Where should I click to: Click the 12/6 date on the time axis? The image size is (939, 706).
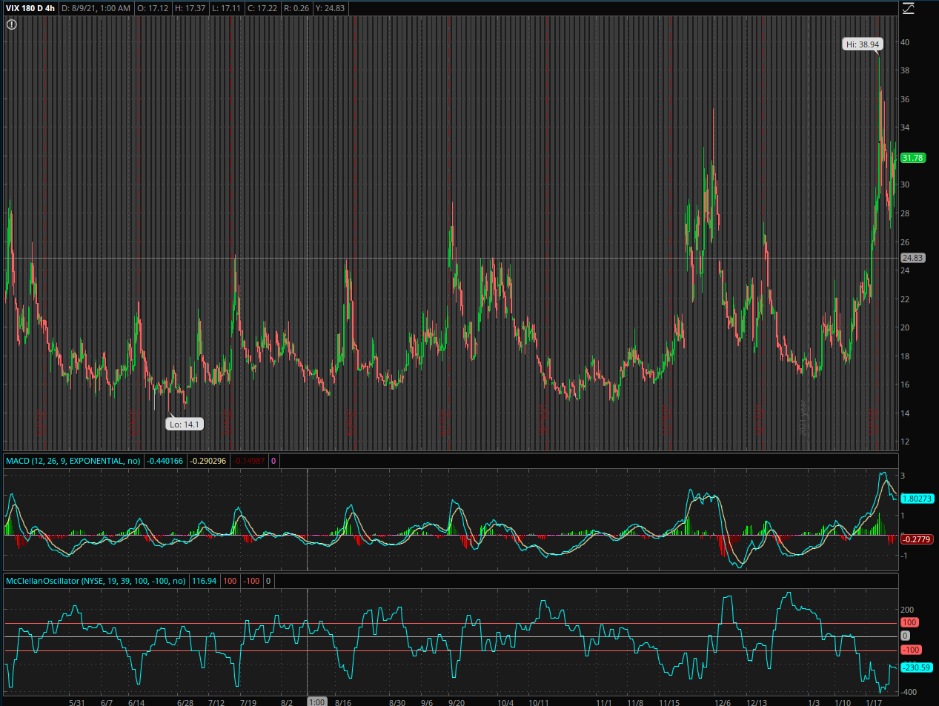pyautogui.click(x=723, y=702)
